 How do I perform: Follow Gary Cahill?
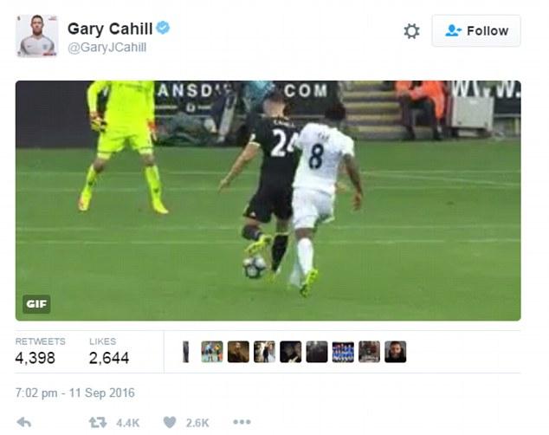coord(476,31)
